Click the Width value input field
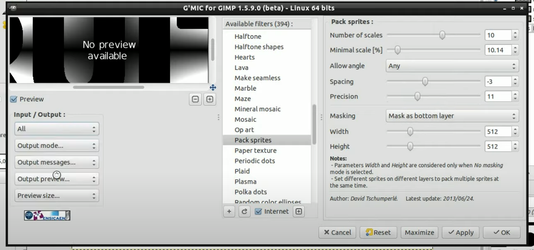Image resolution: width=534 pixels, height=250 pixels. (498, 132)
